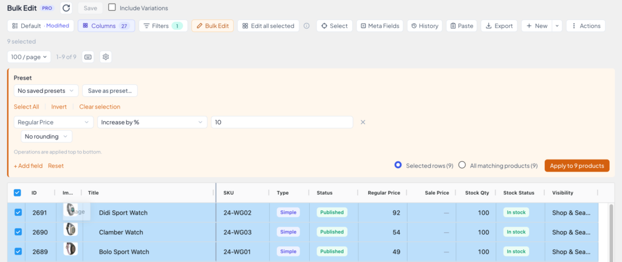Toggle the Bulk Edit toolbar button
Screen dimensions: 622x262
pos(213,25)
